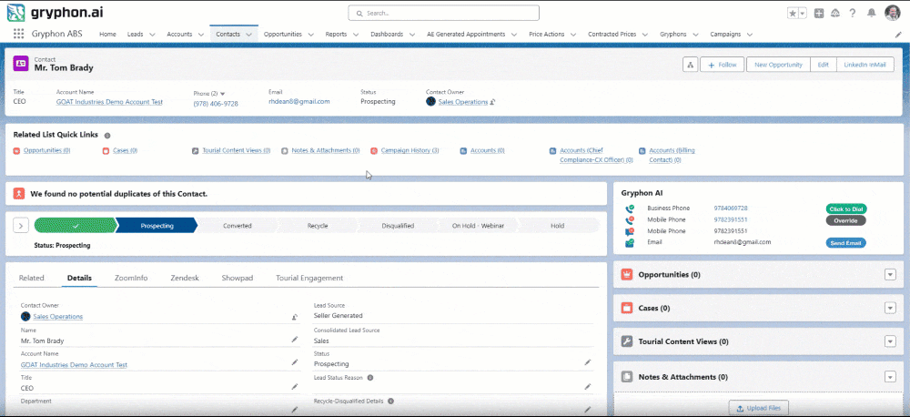
Task: Open the Notes & Attachments card dropdown
Action: 890,377
